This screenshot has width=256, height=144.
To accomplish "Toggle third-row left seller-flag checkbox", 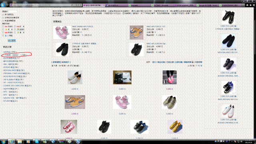I will (x=3, y=32).
